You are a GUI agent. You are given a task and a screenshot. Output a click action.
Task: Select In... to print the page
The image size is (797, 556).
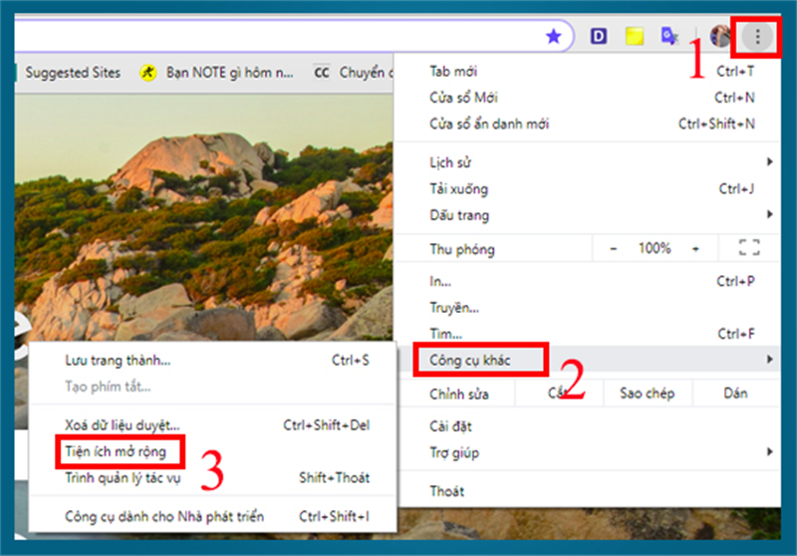coord(588,281)
